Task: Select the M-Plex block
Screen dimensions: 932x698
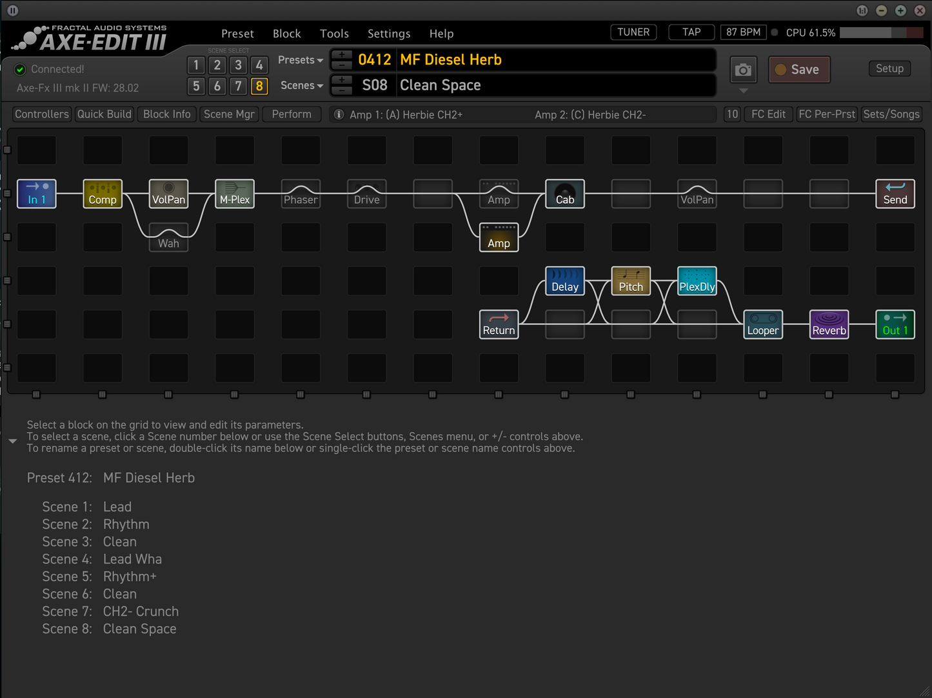Action: pos(235,194)
